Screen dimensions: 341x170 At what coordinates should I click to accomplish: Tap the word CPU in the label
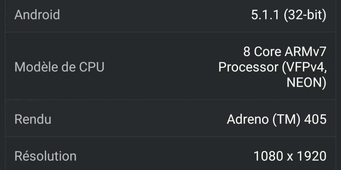(x=91, y=67)
